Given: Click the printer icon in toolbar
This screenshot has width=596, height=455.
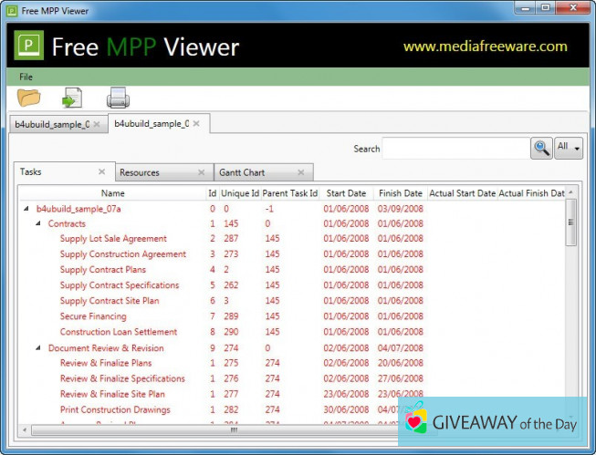Looking at the screenshot, I should (118, 97).
